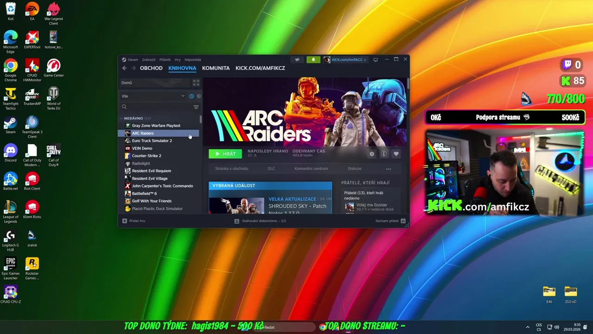
Task: Click the Domů library home button
Action: coord(155,83)
